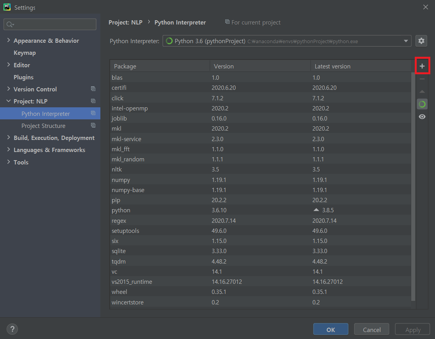This screenshot has height=339, width=435.
Task: Click the copy icon next to Project: NLP
Action: (93, 101)
